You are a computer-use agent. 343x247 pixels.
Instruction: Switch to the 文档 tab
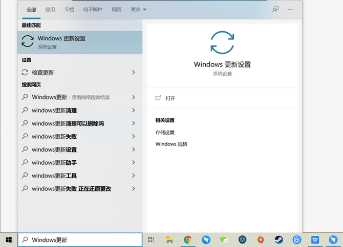(x=69, y=9)
